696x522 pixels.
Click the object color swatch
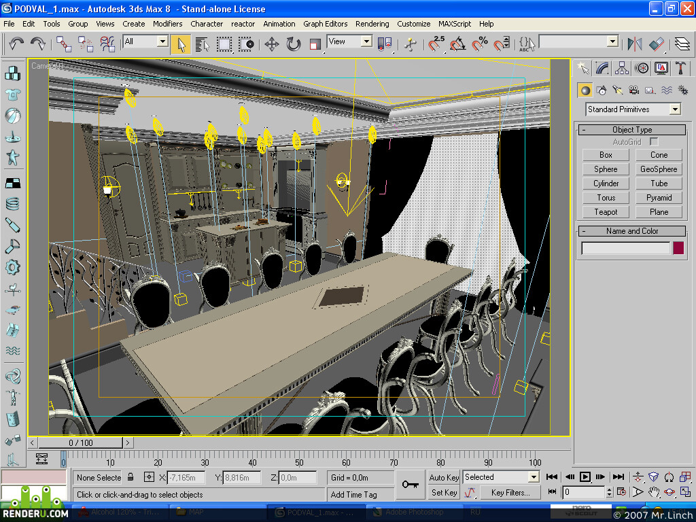pos(678,247)
